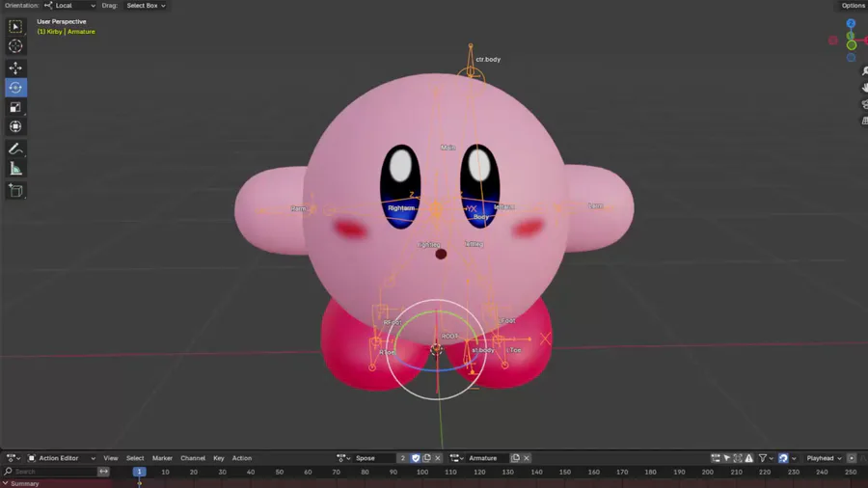868x488 pixels.
Task: Toggle snapping magnet in Action Editor
Action: pyautogui.click(x=783, y=458)
